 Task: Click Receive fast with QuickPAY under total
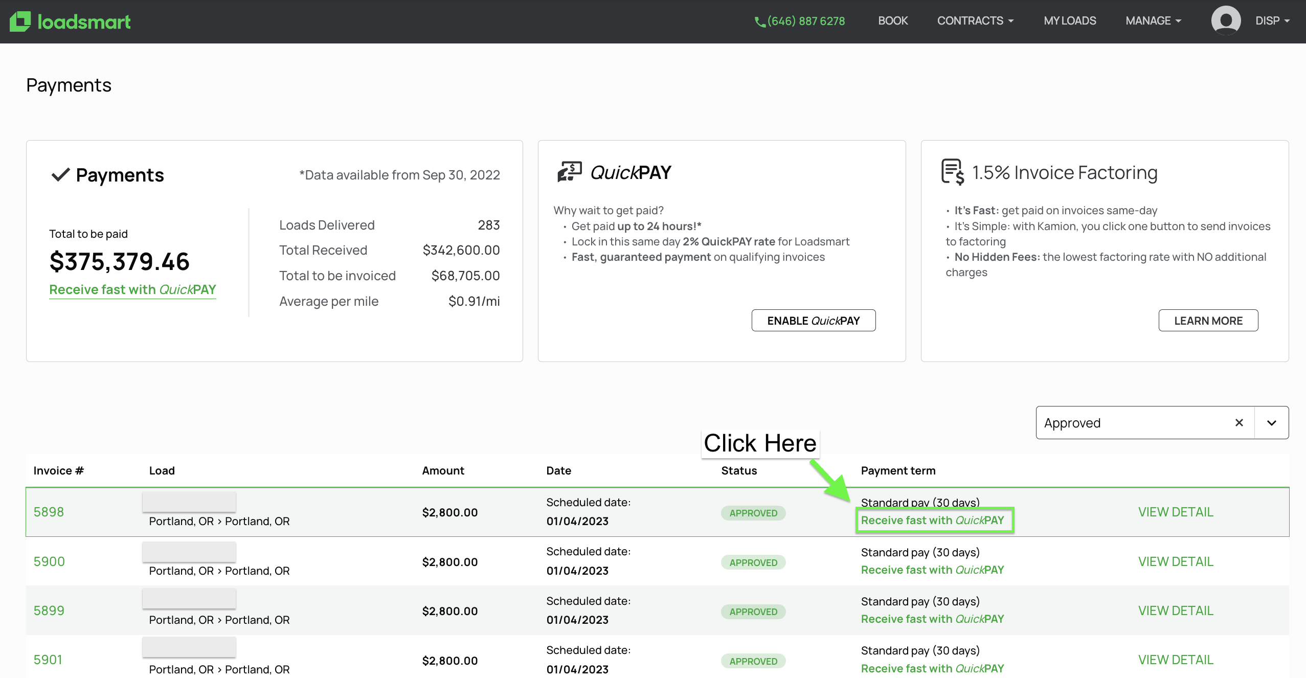tap(132, 289)
